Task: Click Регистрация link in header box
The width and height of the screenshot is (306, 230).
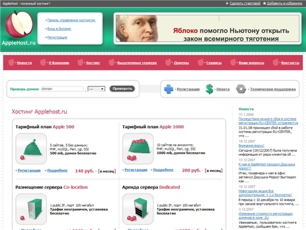Action: click(x=57, y=37)
